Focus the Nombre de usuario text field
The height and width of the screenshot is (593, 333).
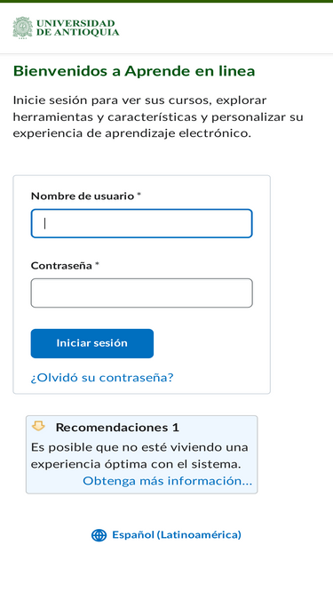pyautogui.click(x=141, y=223)
